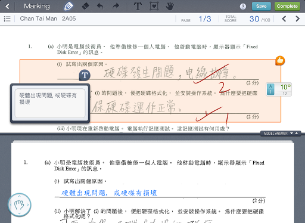This screenshot has height=223, width=305.
Task: Toggle the thumbs-up badge on answer
Action: pyautogui.click(x=280, y=61)
